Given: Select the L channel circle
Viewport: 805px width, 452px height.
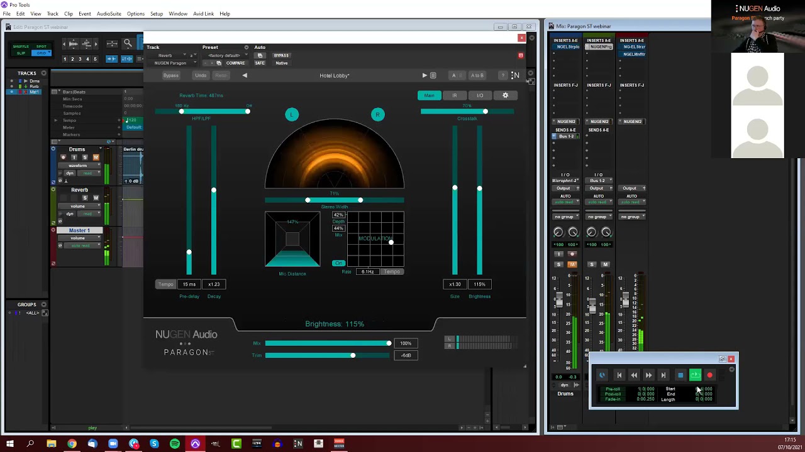Looking at the screenshot, I should pyautogui.click(x=291, y=114).
